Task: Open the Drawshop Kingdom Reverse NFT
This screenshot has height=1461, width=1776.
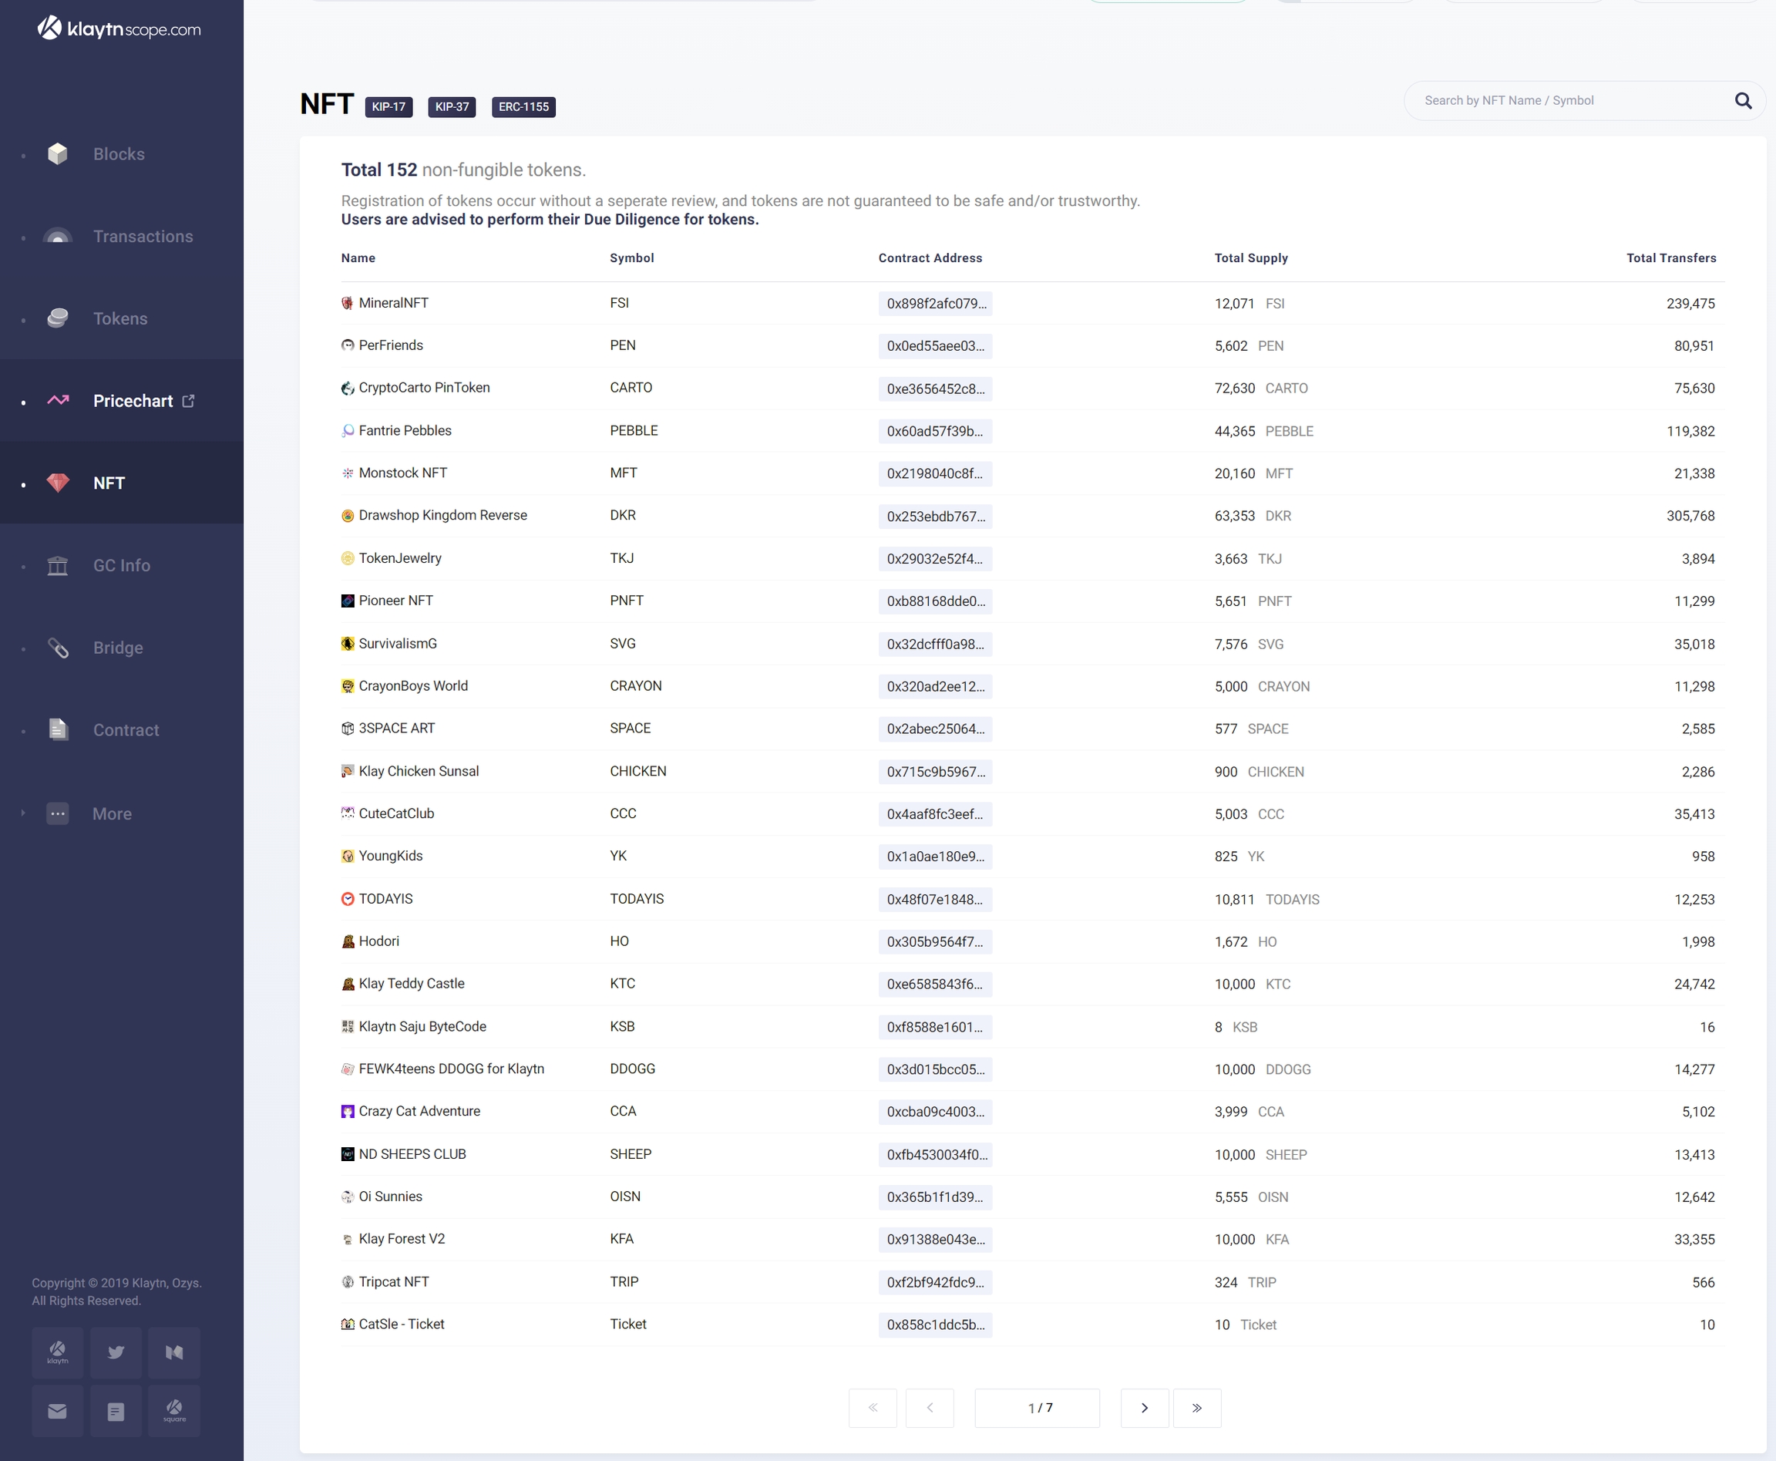Action: coord(442,515)
